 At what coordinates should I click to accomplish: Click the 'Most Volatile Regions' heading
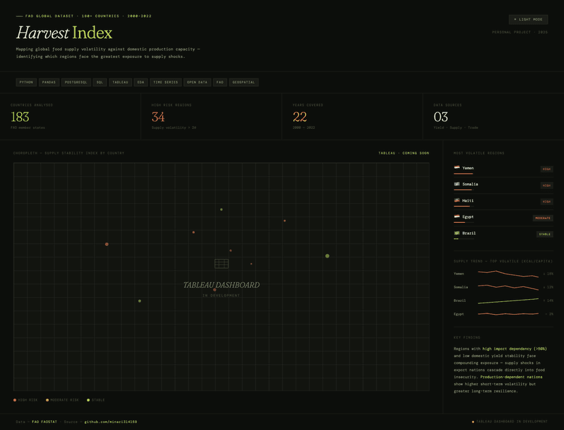(479, 153)
